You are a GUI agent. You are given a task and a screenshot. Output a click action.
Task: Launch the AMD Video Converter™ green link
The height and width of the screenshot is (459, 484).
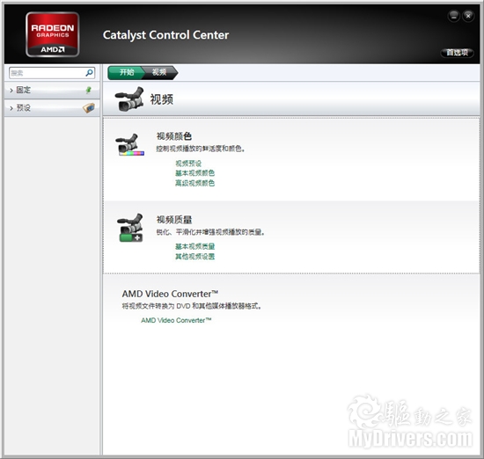pos(176,320)
